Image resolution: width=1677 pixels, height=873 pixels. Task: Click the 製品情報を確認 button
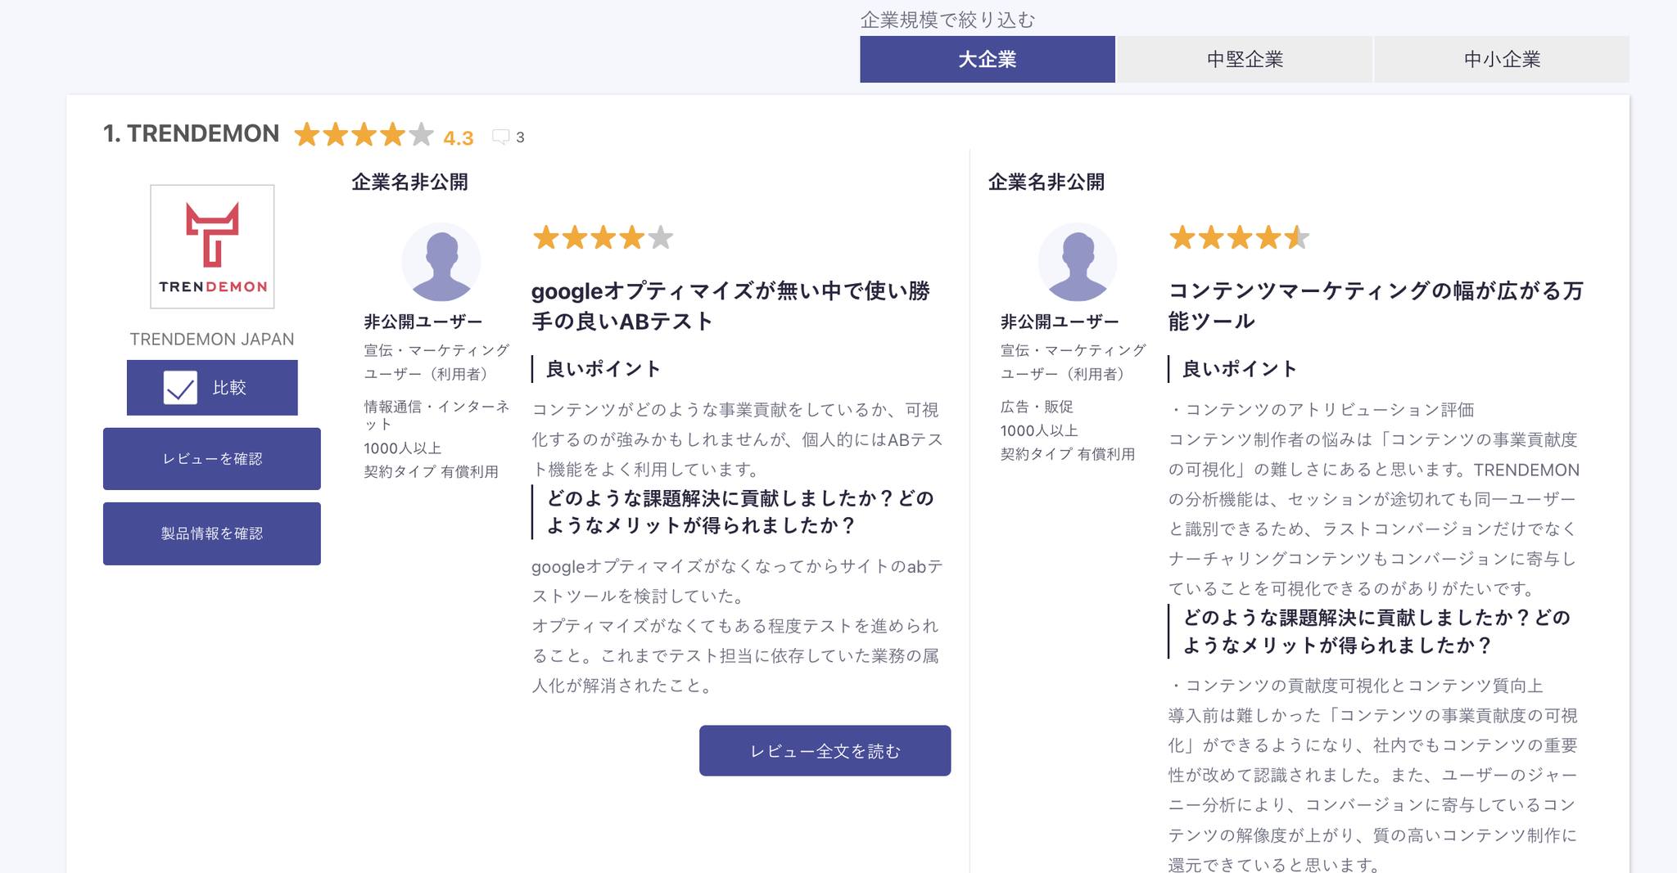pos(212,533)
